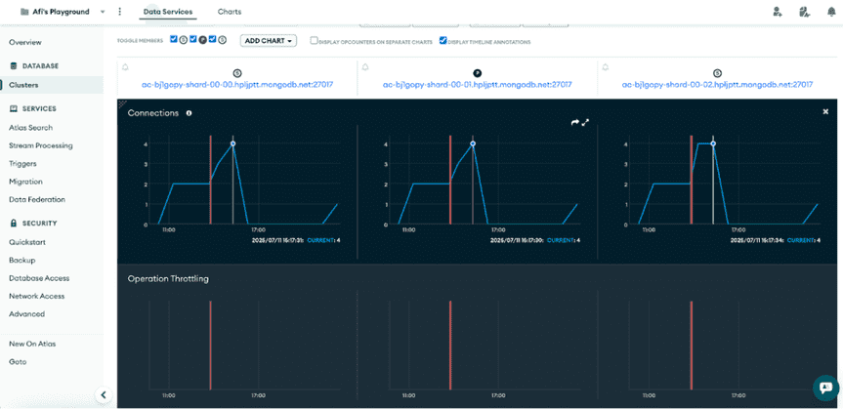
Task: Click the 16:17:34 CURRENT: 4 readout
Action: pos(776,240)
